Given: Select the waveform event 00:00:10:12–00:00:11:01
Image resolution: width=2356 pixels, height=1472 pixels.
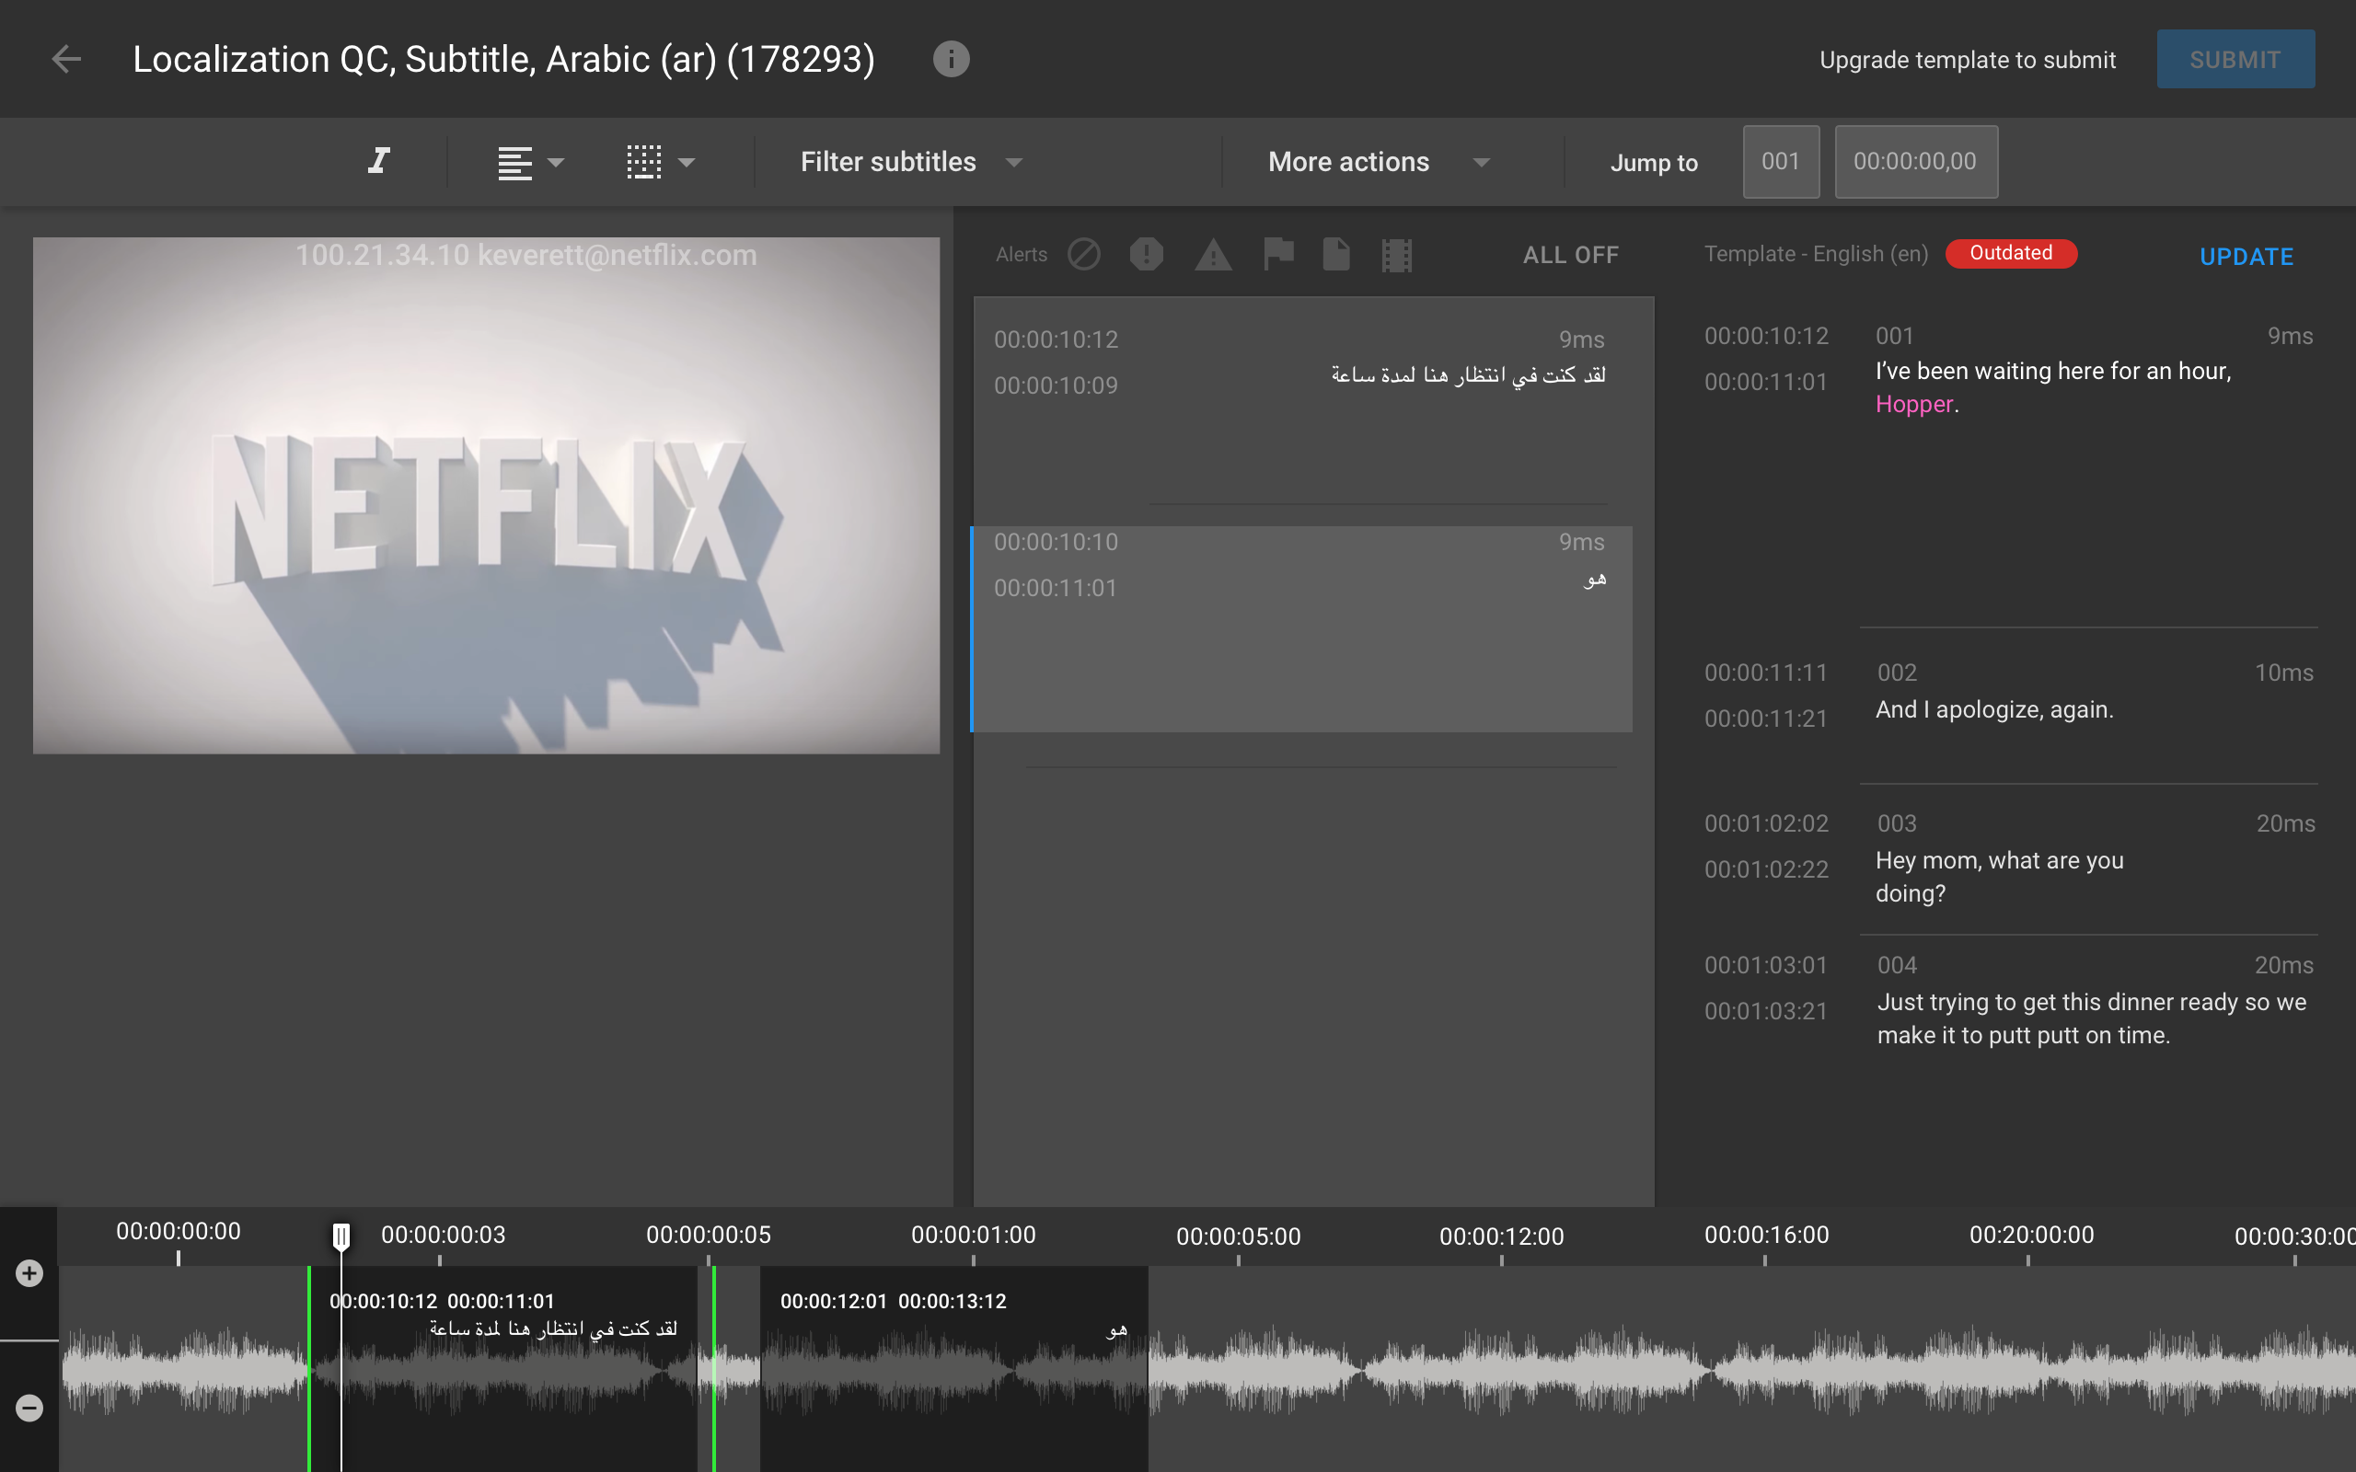Looking at the screenshot, I should click(x=506, y=1368).
